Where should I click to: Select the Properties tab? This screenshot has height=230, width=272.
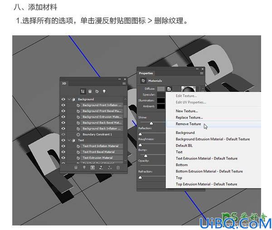tap(146, 73)
